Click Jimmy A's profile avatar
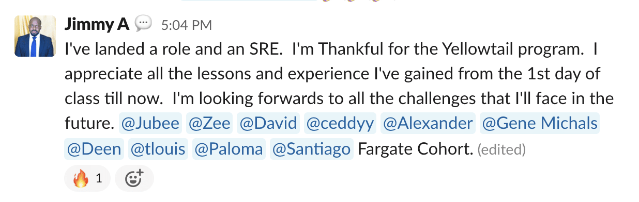This screenshot has width=639, height=202. coord(35,36)
